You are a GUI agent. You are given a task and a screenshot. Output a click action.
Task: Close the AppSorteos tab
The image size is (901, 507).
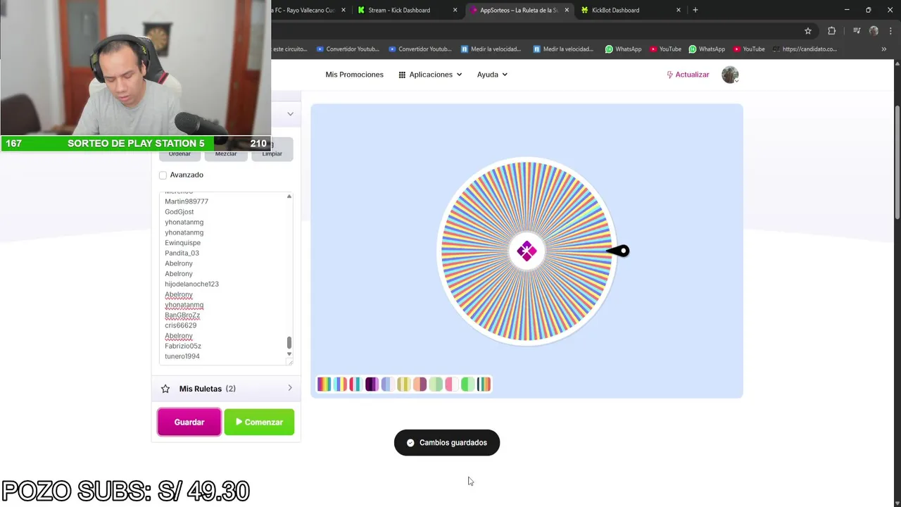[565, 10]
